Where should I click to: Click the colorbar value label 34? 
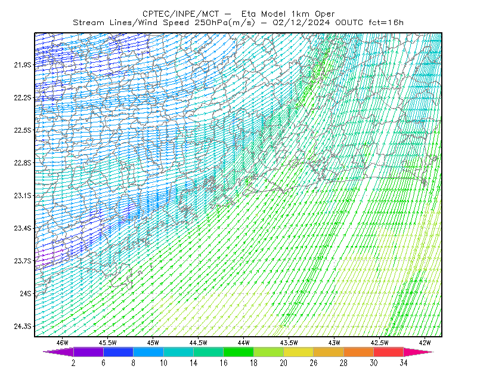pyautogui.click(x=404, y=363)
